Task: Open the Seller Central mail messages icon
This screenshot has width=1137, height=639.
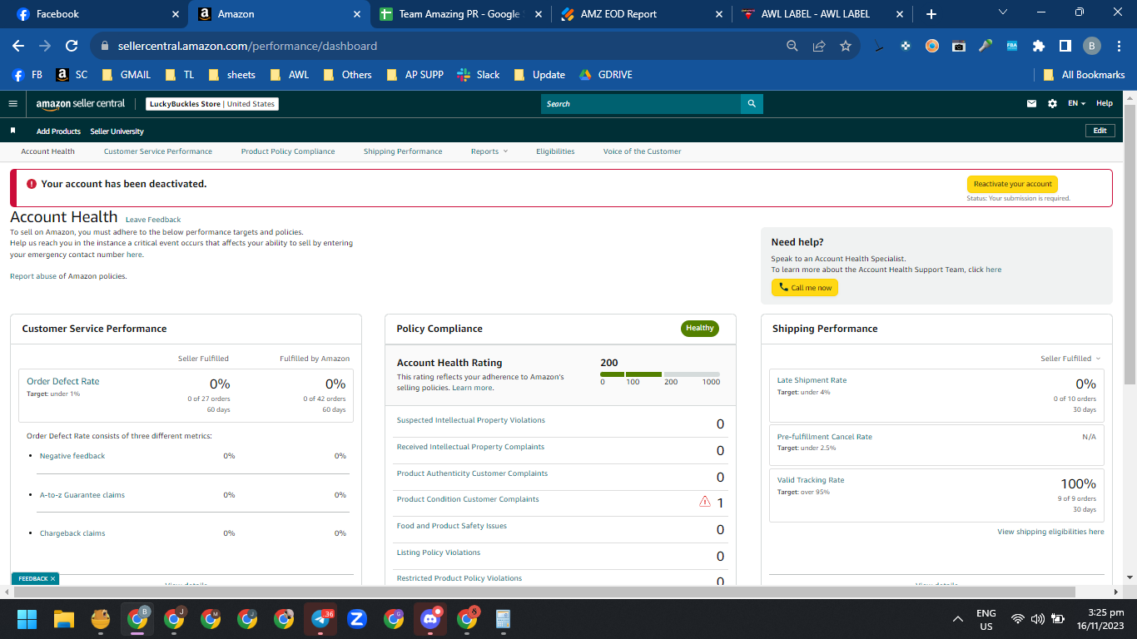Action: coord(1032,104)
